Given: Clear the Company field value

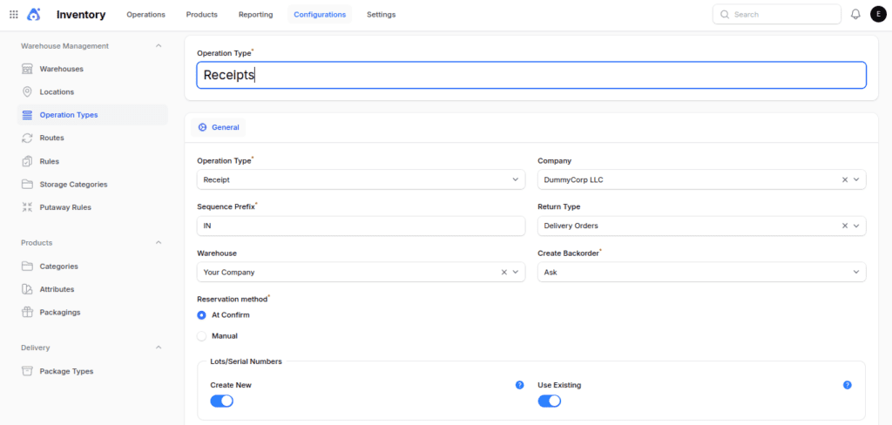Looking at the screenshot, I should tap(845, 179).
